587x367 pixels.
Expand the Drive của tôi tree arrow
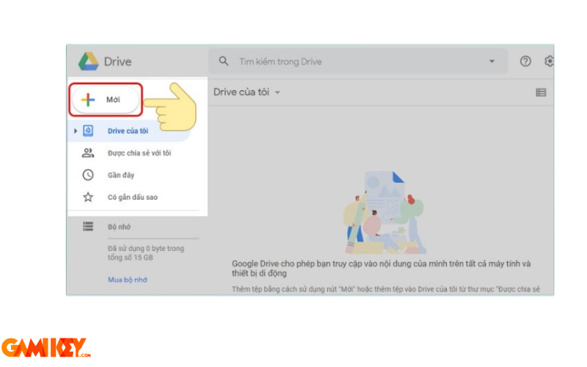pyautogui.click(x=76, y=131)
